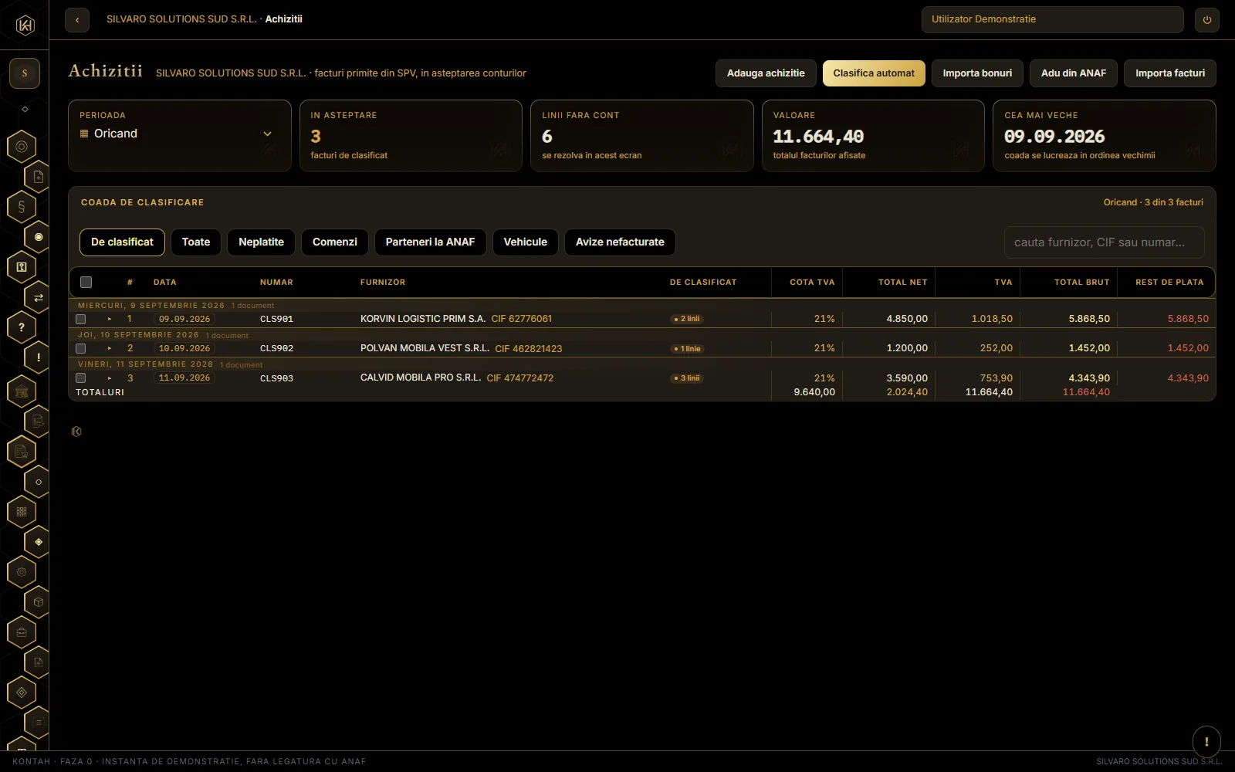Switch to the Toate filter tab
The height and width of the screenshot is (772, 1235).
click(x=196, y=242)
